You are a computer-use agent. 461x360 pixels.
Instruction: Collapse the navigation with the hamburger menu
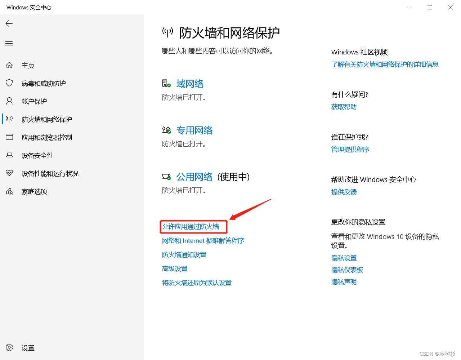(x=9, y=43)
